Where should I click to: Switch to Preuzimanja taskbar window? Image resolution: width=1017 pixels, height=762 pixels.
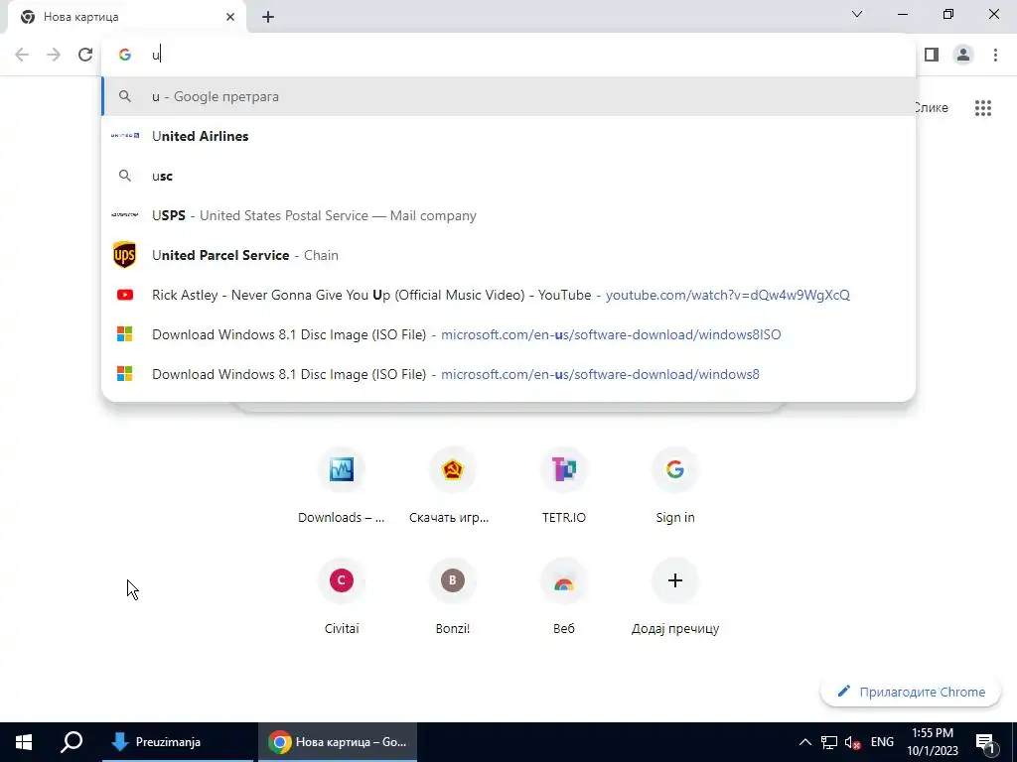[x=178, y=742]
